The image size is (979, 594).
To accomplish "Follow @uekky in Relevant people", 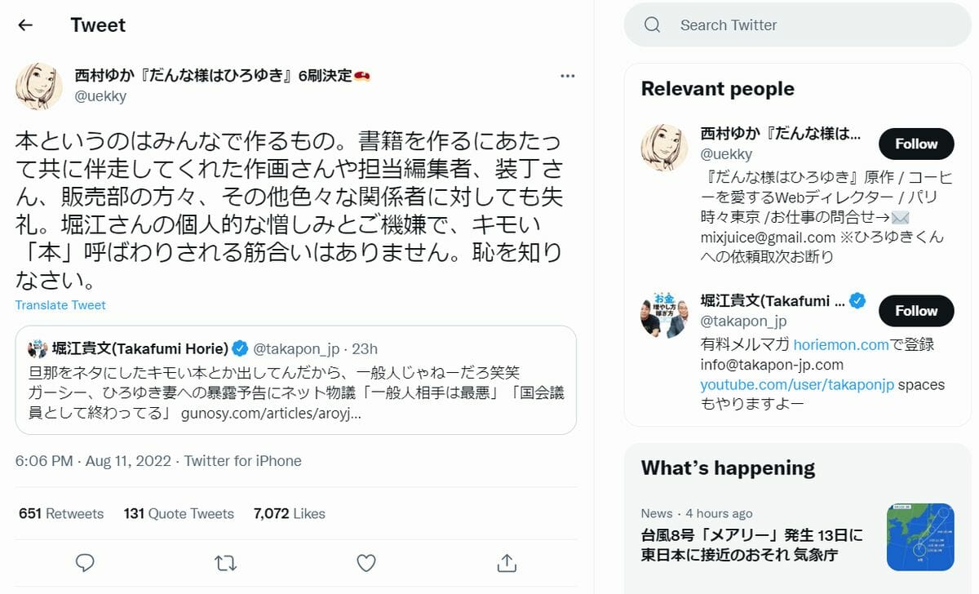I will click(x=915, y=144).
